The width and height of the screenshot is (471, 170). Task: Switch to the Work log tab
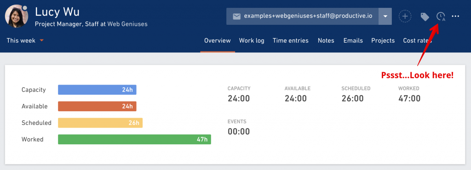tap(252, 40)
